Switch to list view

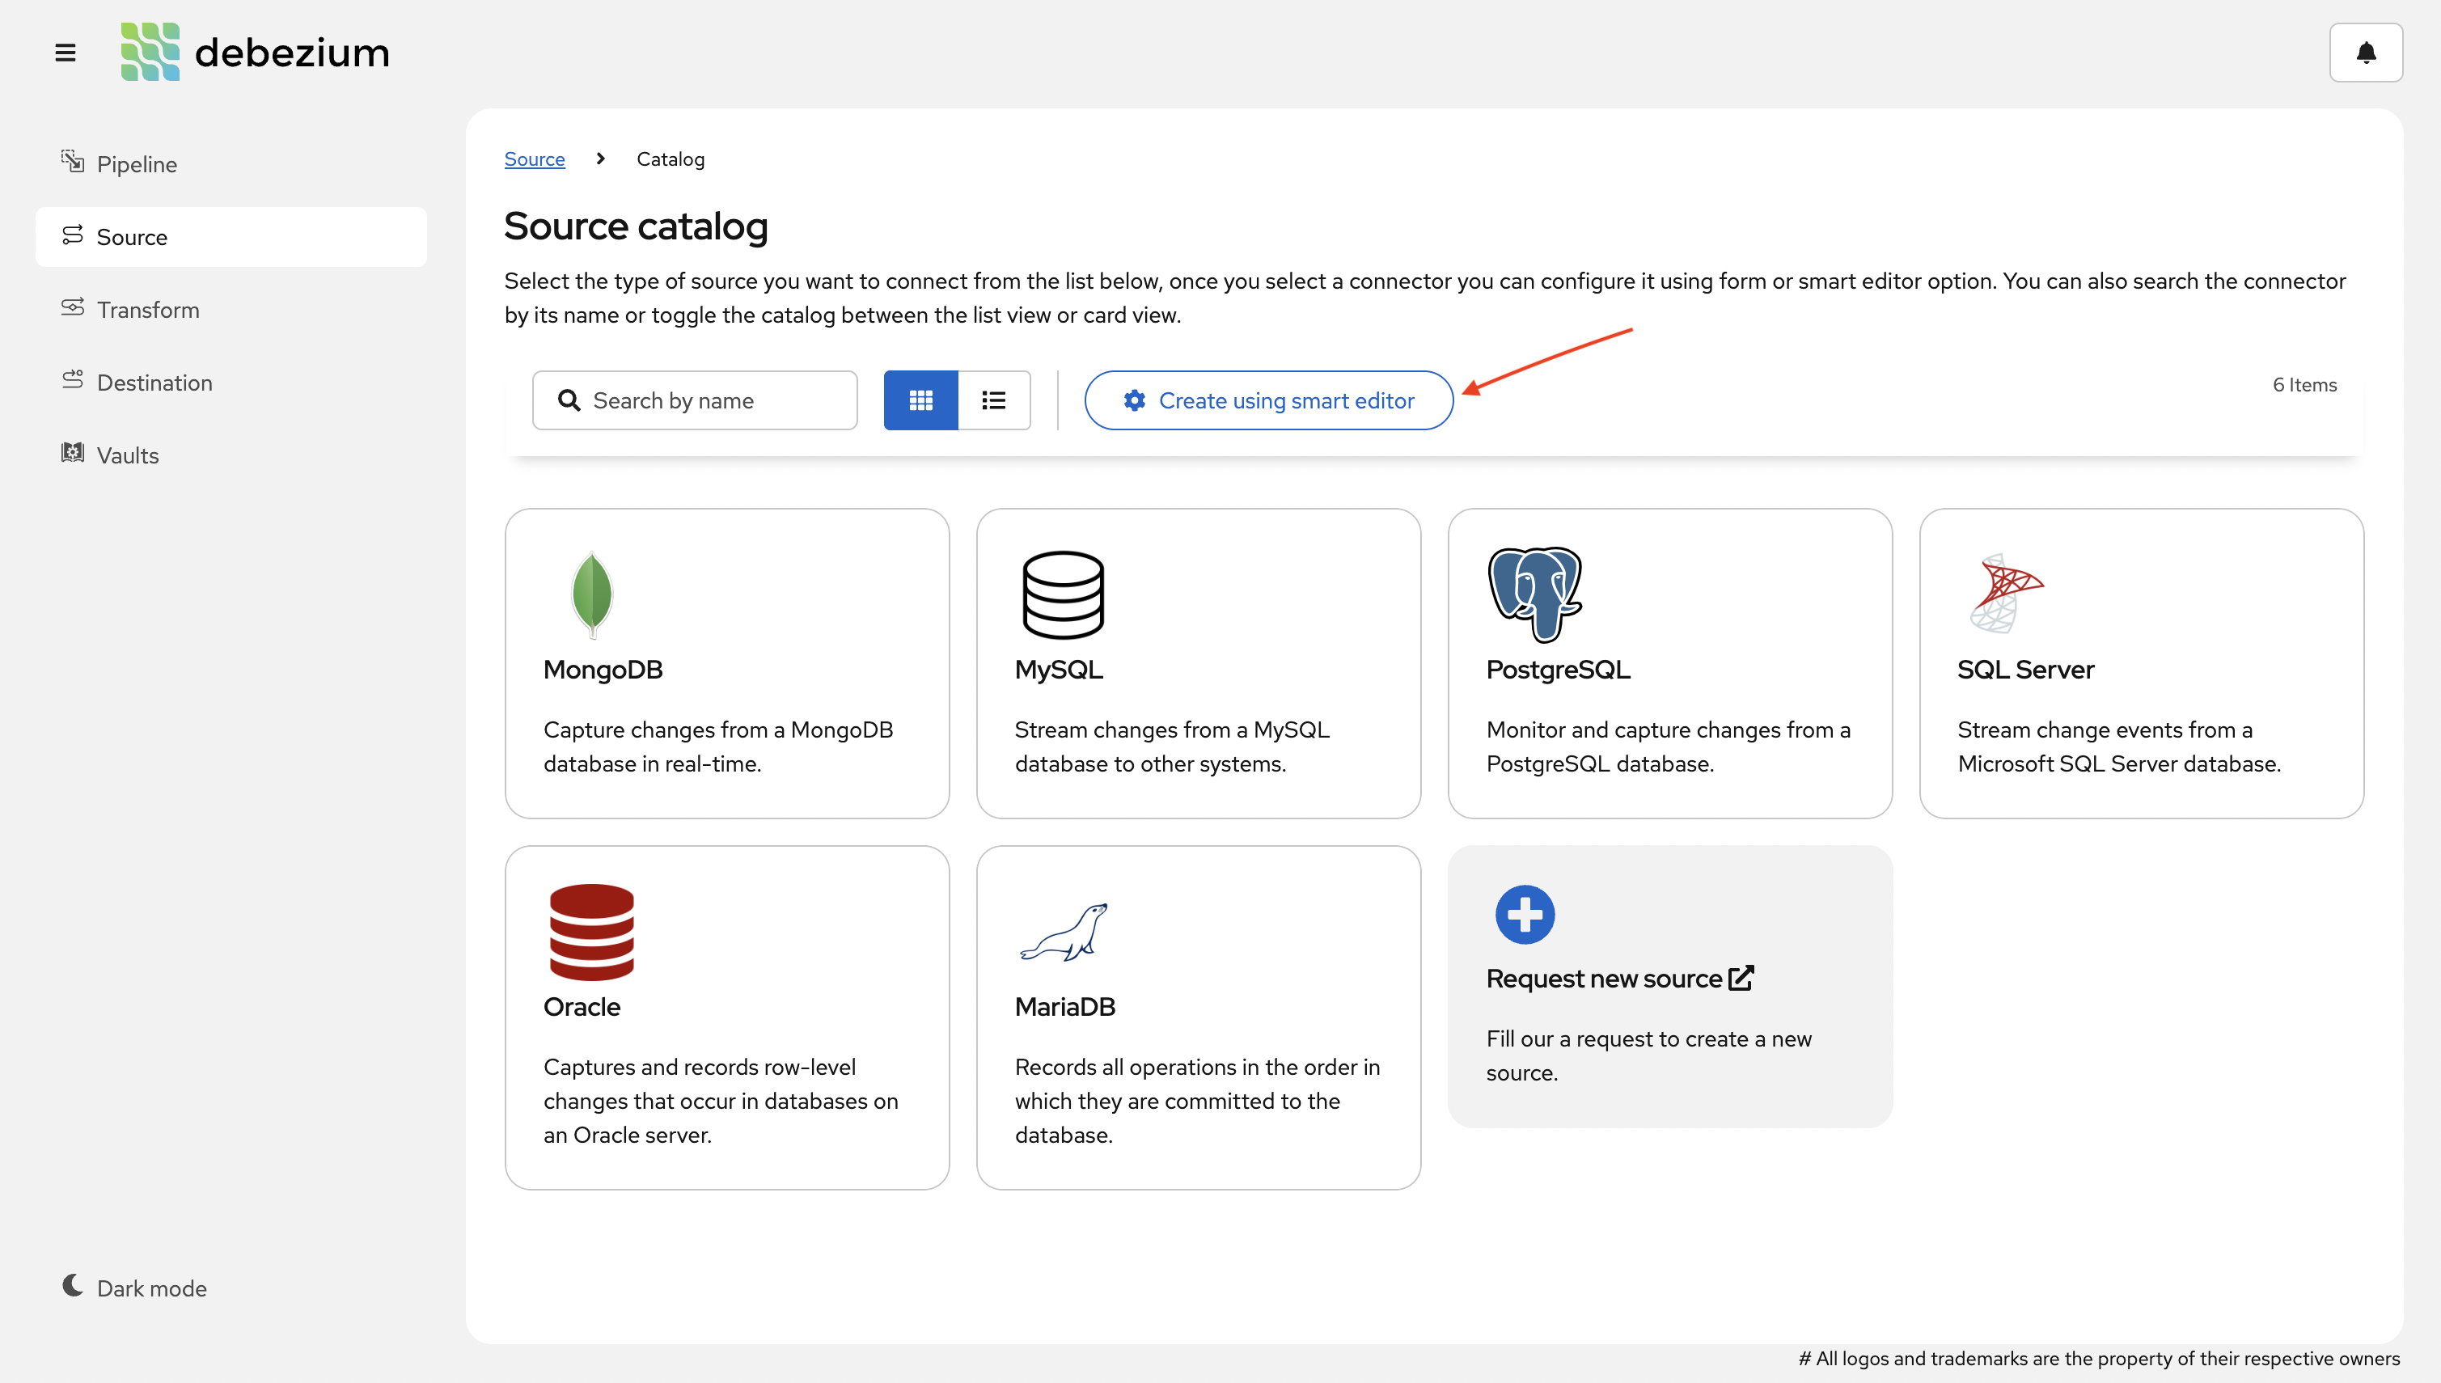click(x=993, y=400)
